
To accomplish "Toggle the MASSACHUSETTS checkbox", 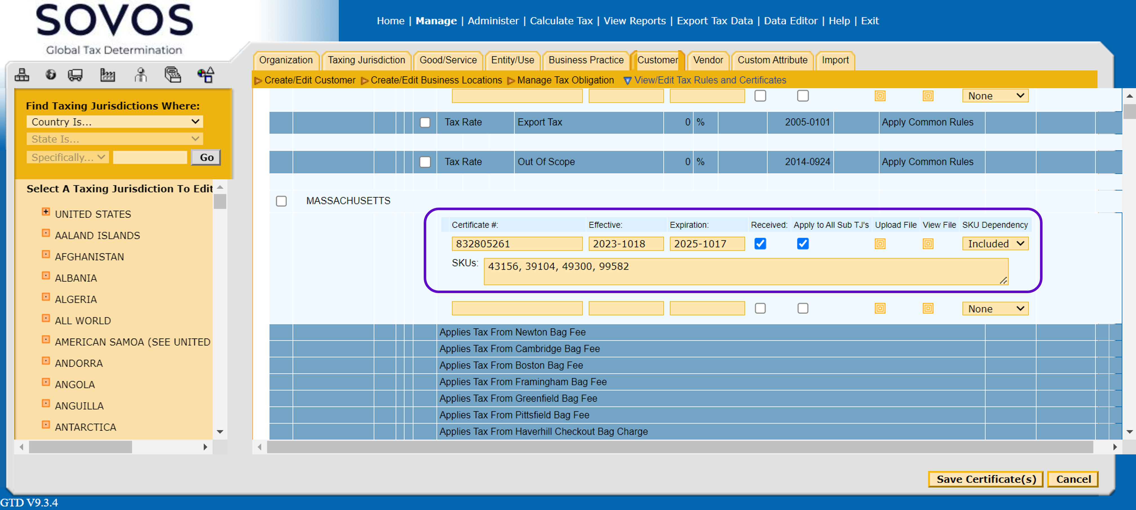I will pos(281,201).
